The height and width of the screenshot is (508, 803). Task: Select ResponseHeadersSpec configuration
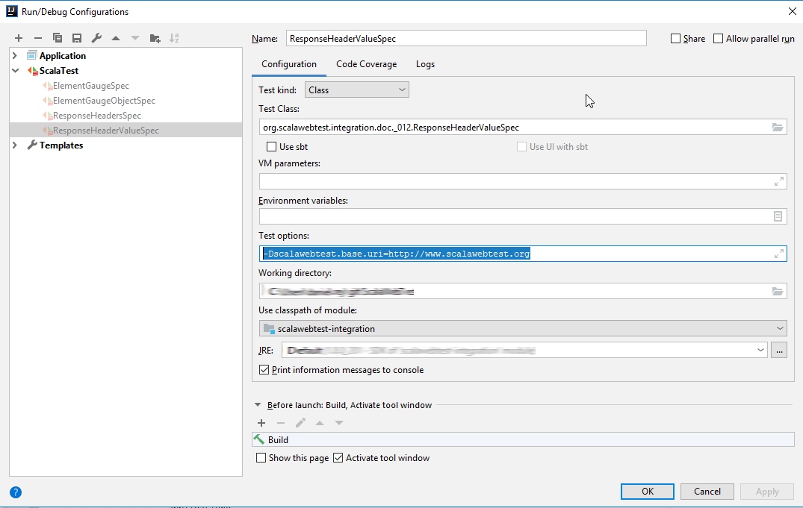point(97,116)
